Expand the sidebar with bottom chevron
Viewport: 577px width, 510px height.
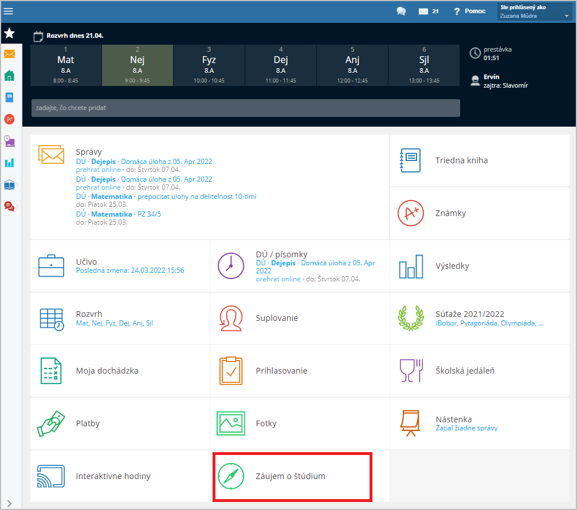coord(9,503)
